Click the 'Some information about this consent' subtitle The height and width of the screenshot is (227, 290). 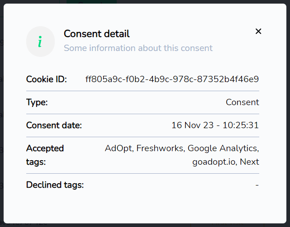pyautogui.click(x=138, y=48)
